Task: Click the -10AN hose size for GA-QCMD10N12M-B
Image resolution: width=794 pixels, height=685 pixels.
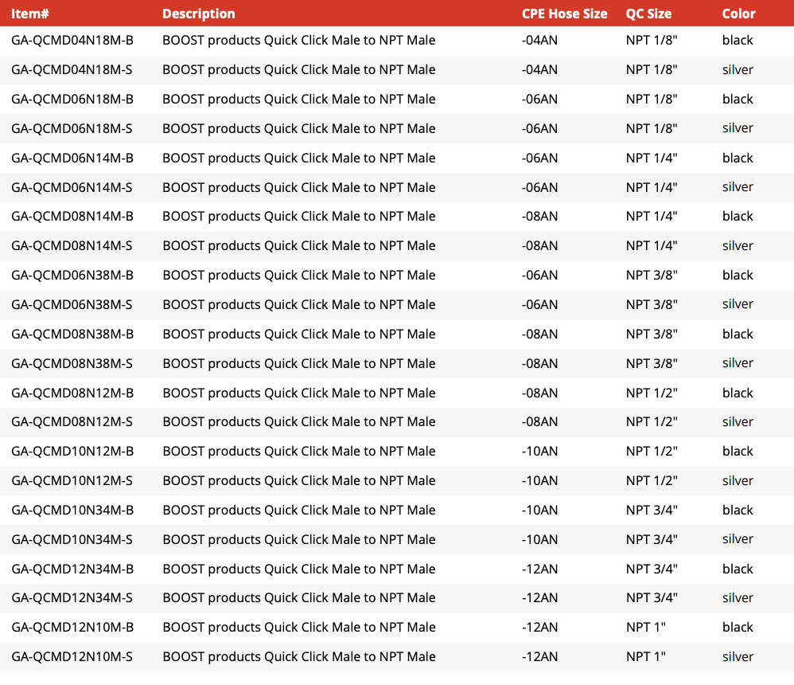Action: tap(539, 451)
